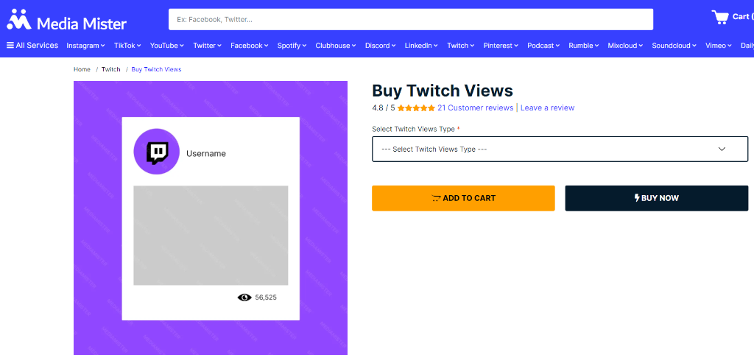Click the Leave a review link
Image resolution: width=754 pixels, height=363 pixels.
[x=547, y=108]
